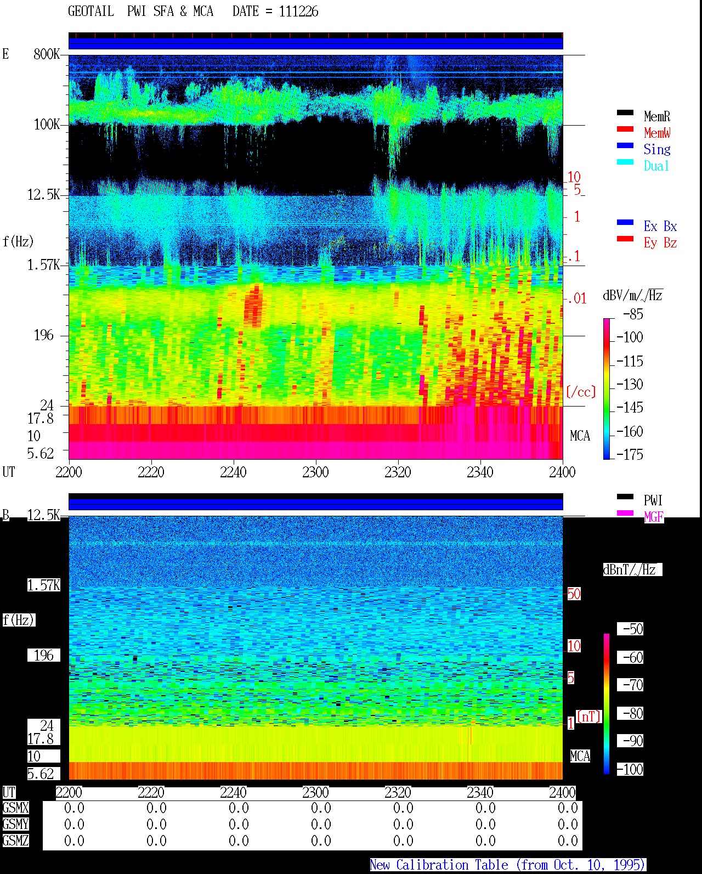Image resolution: width=702 pixels, height=874 pixels.
Task: Click the -85 color scale value
Action: tap(633, 314)
